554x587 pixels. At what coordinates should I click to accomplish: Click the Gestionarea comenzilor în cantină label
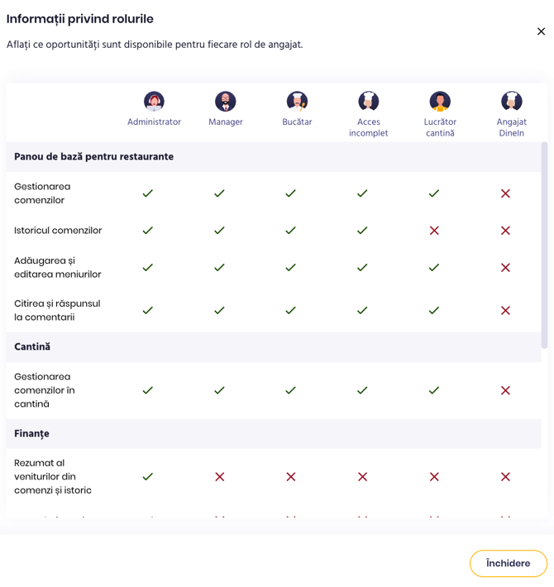click(45, 390)
